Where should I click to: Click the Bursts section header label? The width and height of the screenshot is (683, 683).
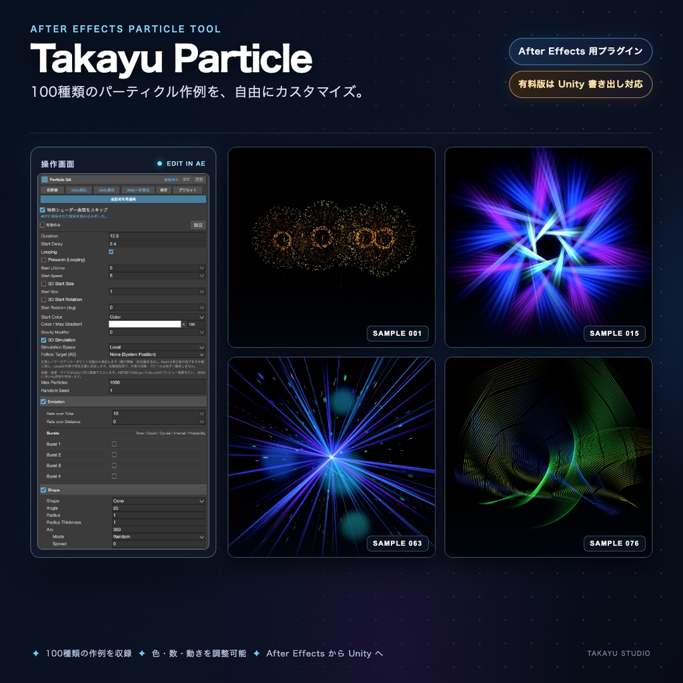(53, 434)
